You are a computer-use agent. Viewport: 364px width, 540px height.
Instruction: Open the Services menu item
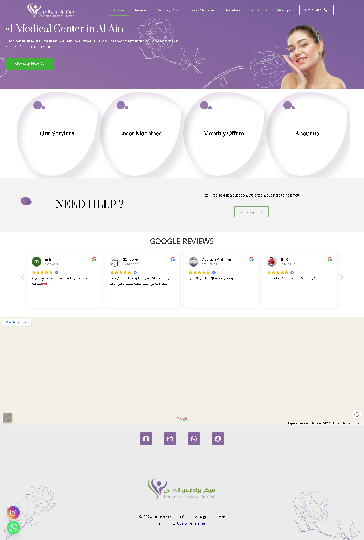140,10
